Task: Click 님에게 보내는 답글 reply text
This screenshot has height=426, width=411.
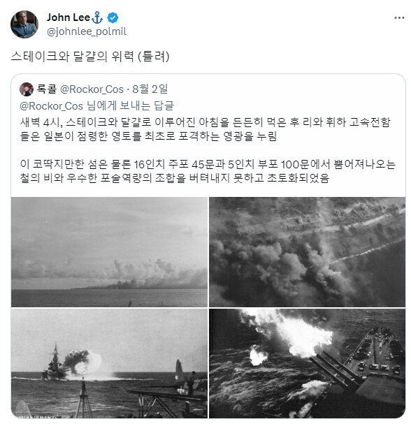Action: click(130, 105)
